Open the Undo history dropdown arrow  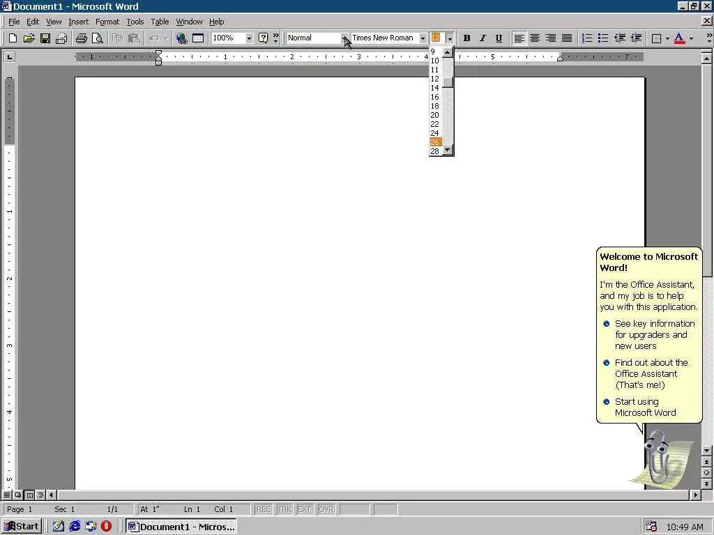tap(166, 38)
